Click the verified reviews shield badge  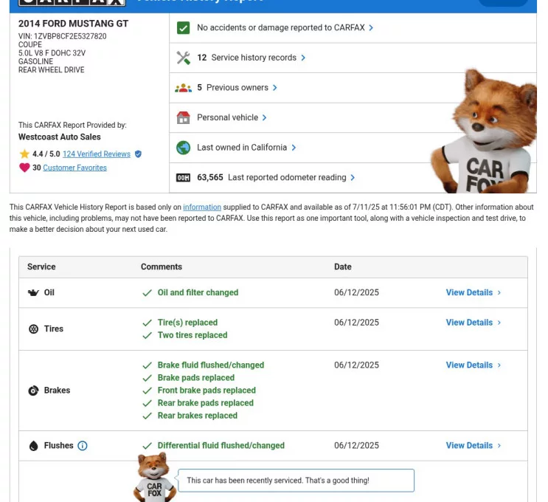click(138, 154)
